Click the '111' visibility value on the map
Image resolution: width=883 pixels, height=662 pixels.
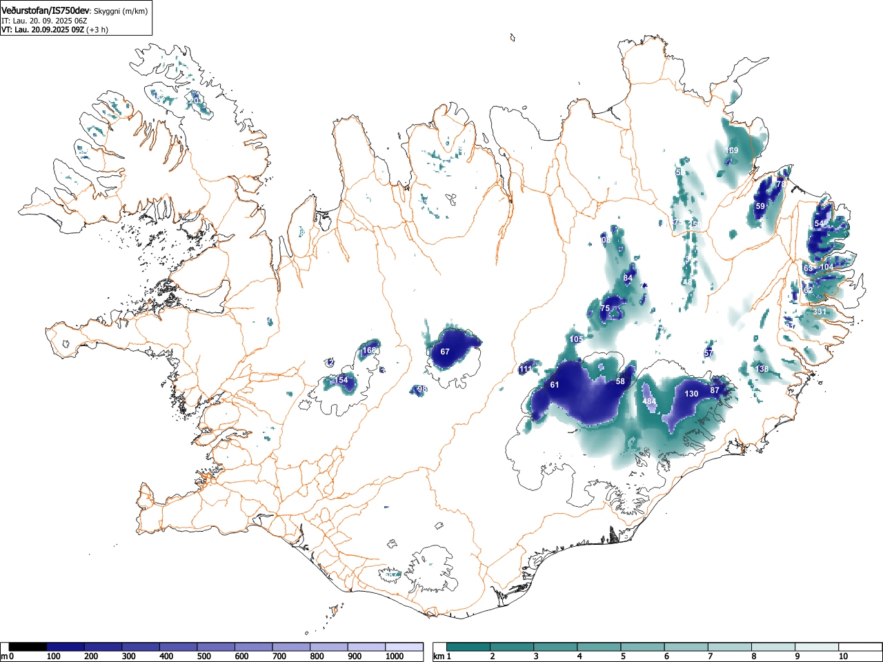(x=526, y=370)
